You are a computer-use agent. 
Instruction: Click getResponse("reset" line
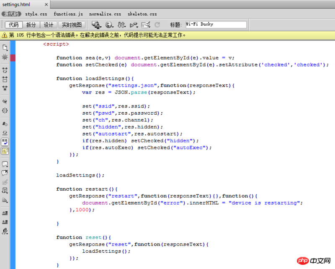pos(139,244)
